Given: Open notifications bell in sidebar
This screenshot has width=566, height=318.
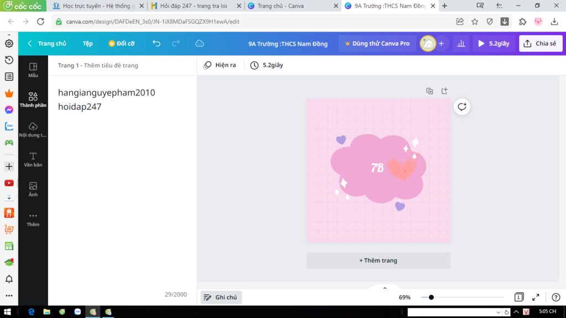Looking at the screenshot, I should [9, 279].
